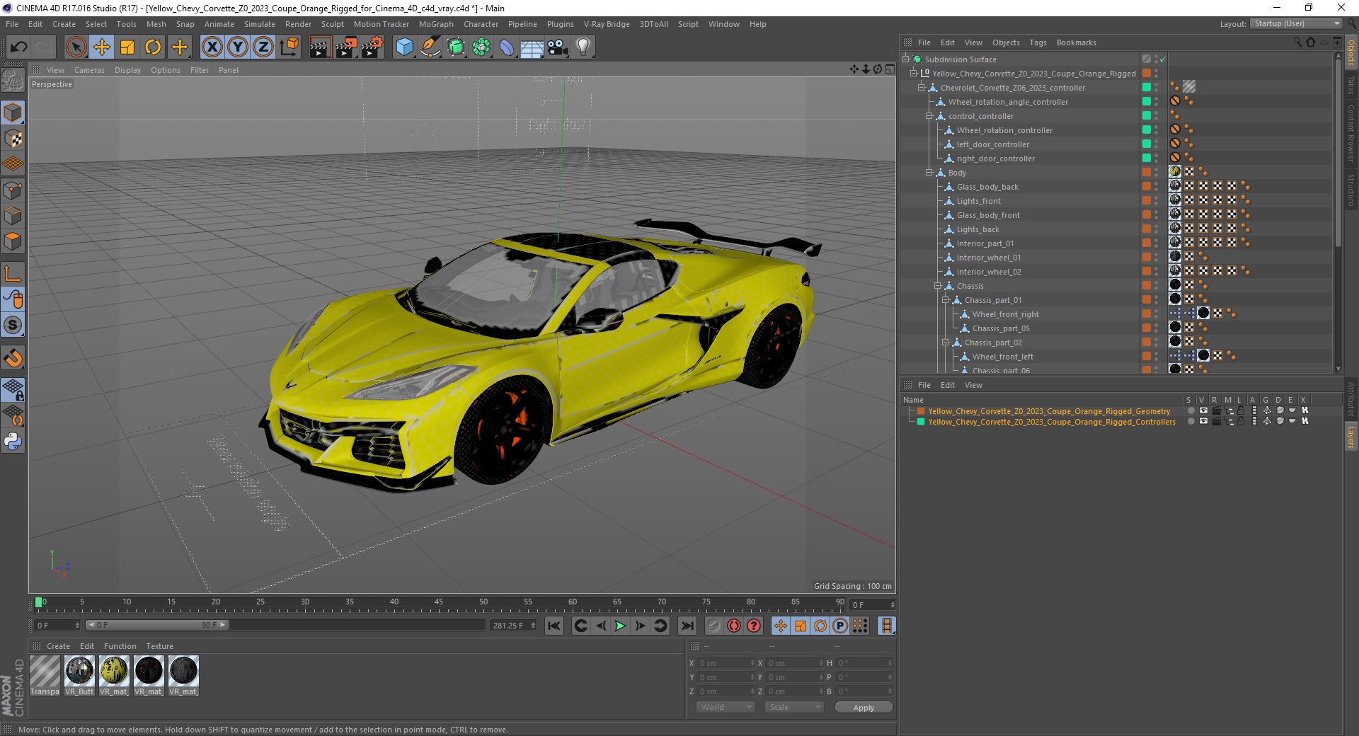Viewport: 1359px width, 736px height.
Task: Click the timeline frame range slider bar
Action: coord(157,625)
